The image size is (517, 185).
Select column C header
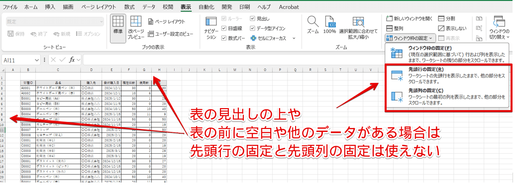point(58,69)
